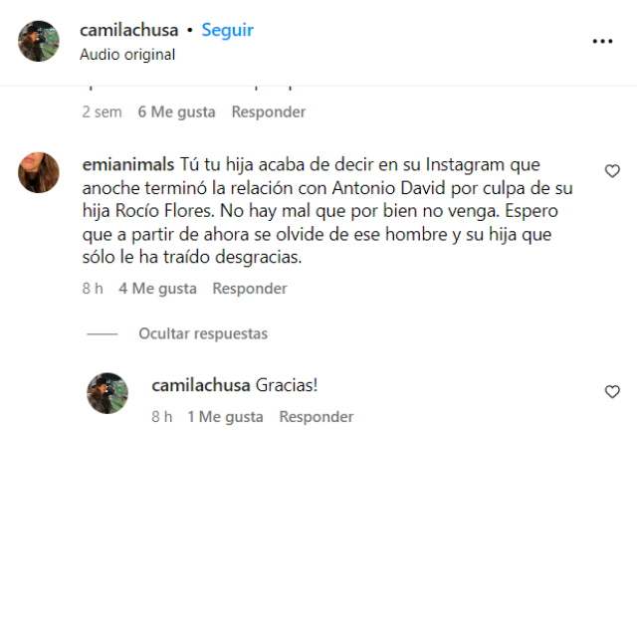Viewport: 637px width, 637px height.
Task: Open emianimals profile avatar
Action: tap(39, 172)
